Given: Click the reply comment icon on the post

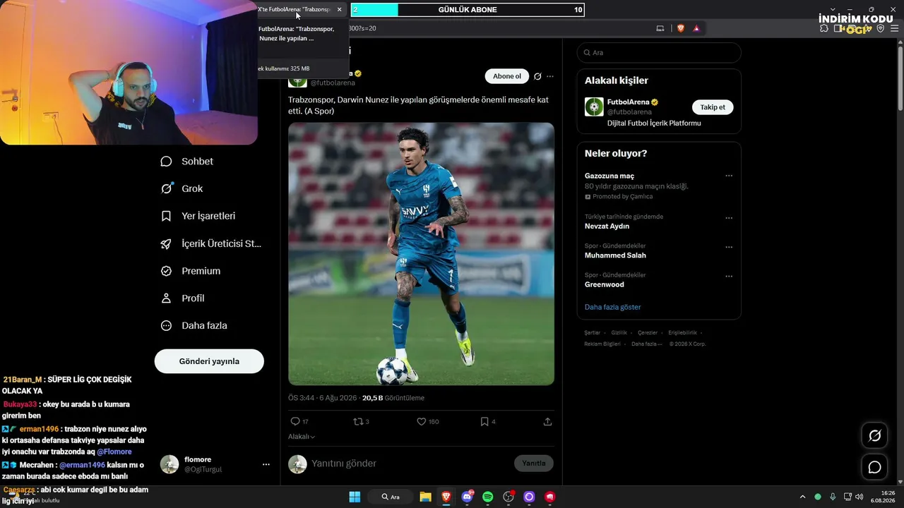Looking at the screenshot, I should tap(295, 422).
